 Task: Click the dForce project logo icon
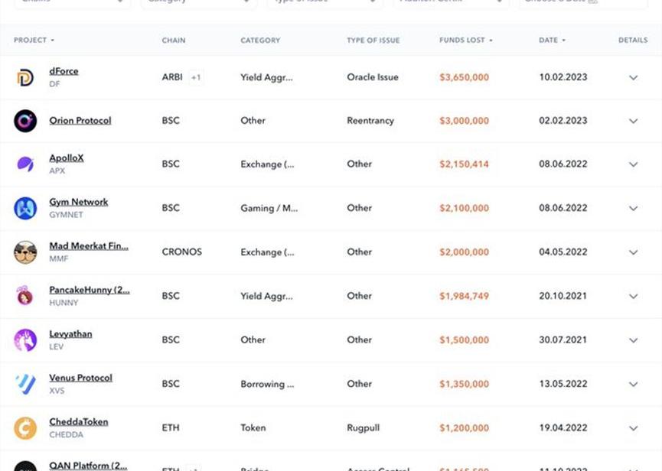pos(25,77)
